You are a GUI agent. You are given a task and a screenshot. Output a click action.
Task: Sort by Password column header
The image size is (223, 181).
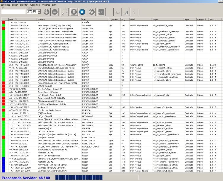click(202, 19)
